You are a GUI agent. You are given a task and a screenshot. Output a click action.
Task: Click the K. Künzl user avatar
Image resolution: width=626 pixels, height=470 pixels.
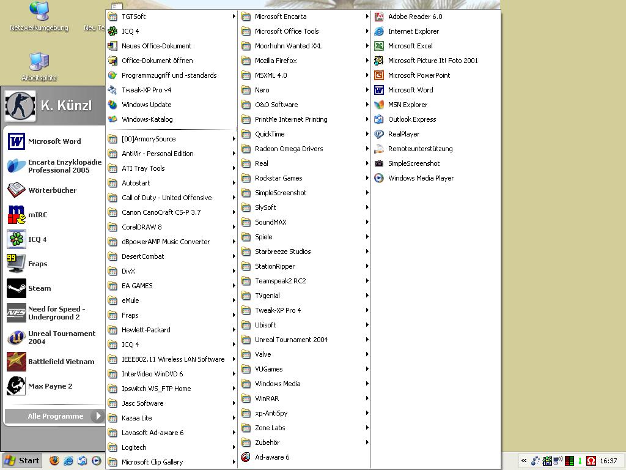pyautogui.click(x=20, y=106)
